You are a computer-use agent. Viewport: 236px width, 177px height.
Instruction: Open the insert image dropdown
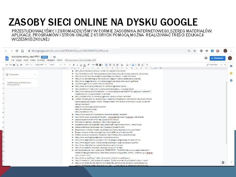[x=101, y=65]
